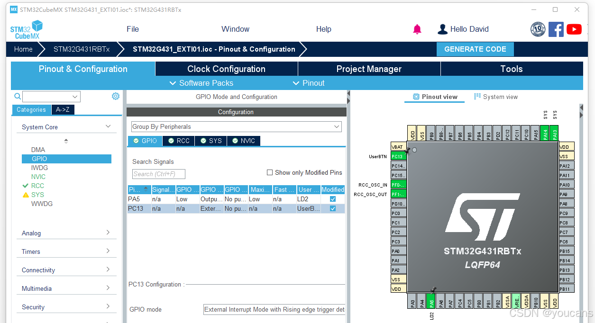Image resolution: width=595 pixels, height=323 pixels.
Task: Switch to the A->Z tab
Action: coord(63,109)
